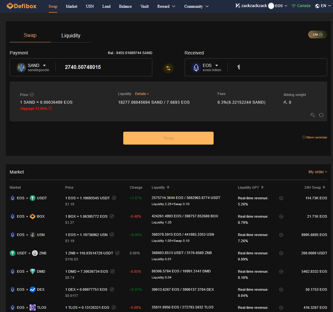The width and height of the screenshot is (333, 312).
Task: Open Lend in top navigation
Action: point(106,6)
